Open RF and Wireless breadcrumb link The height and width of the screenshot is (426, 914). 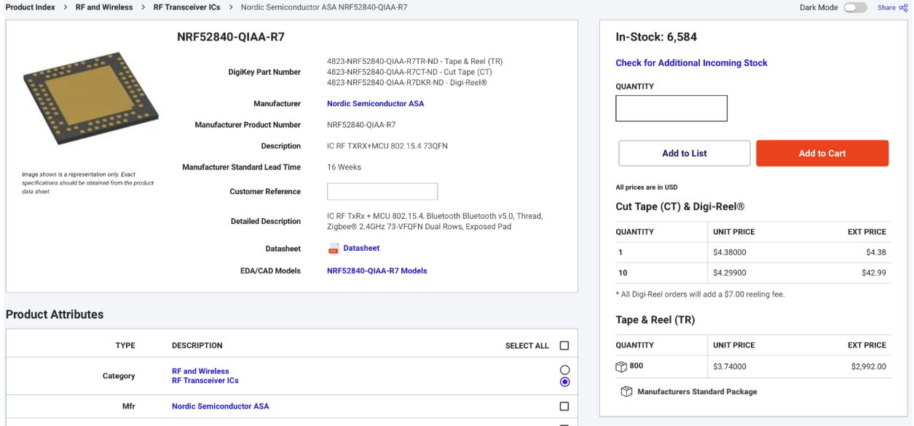[104, 7]
